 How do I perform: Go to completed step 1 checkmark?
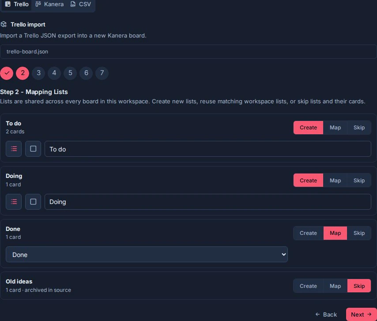coord(7,73)
